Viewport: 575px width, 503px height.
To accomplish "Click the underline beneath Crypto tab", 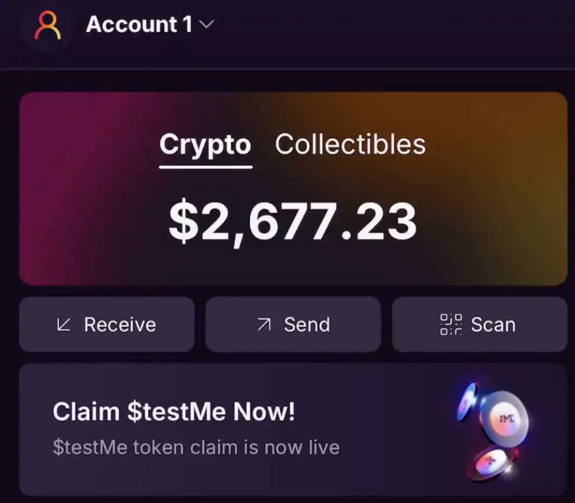I will pyautogui.click(x=206, y=167).
